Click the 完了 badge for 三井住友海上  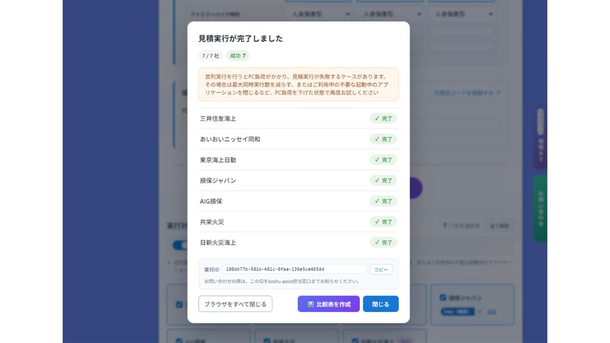click(383, 119)
